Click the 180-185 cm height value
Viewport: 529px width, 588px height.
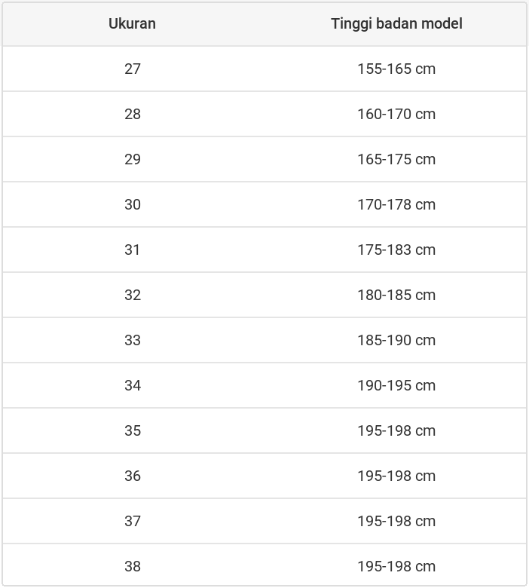pos(396,295)
